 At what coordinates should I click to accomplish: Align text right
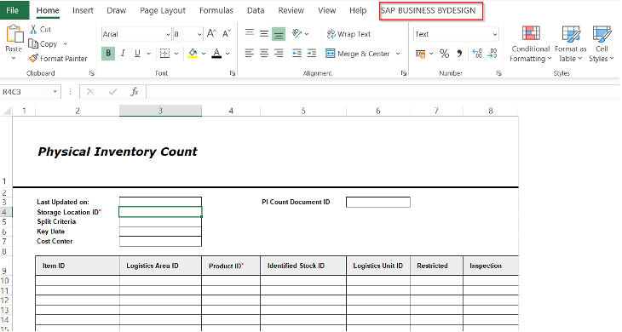279,53
